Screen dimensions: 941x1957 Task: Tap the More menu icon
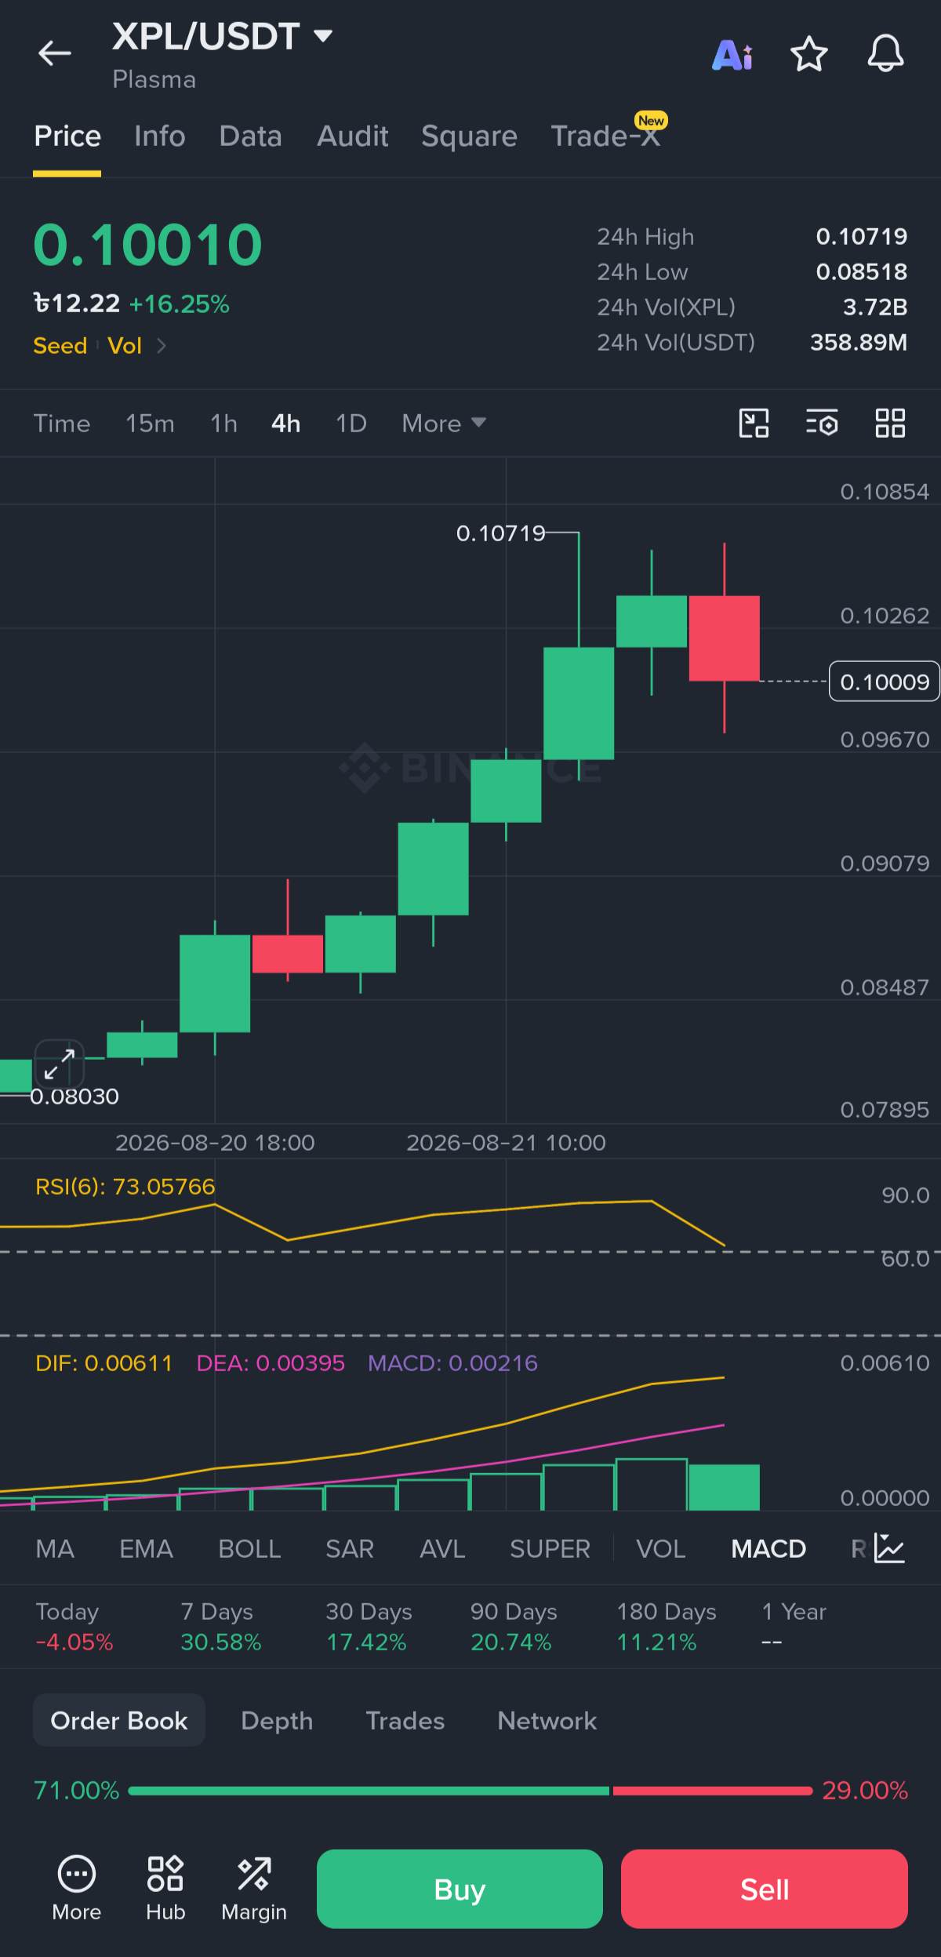tap(77, 1889)
